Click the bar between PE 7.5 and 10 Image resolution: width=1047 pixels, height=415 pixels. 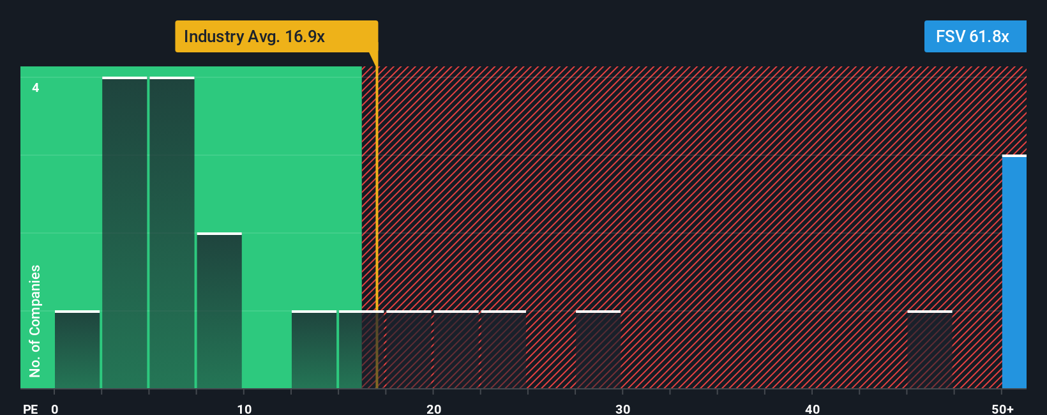(219, 311)
